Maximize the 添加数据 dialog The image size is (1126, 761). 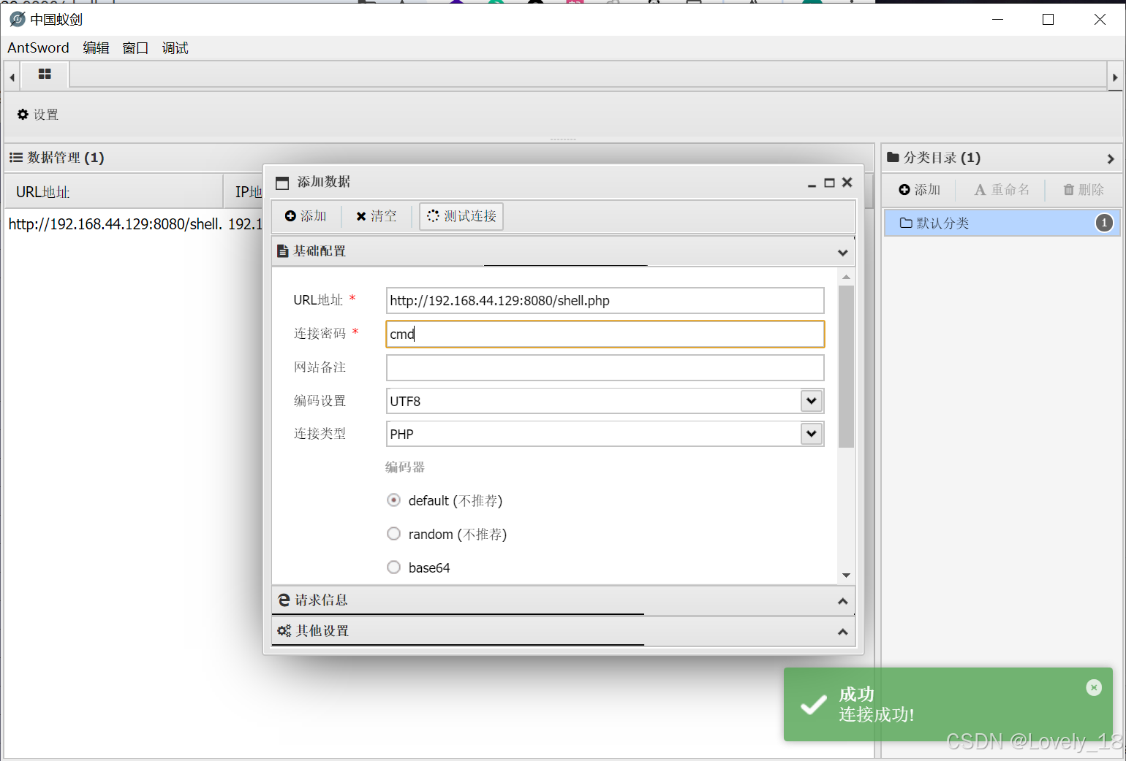(x=829, y=183)
